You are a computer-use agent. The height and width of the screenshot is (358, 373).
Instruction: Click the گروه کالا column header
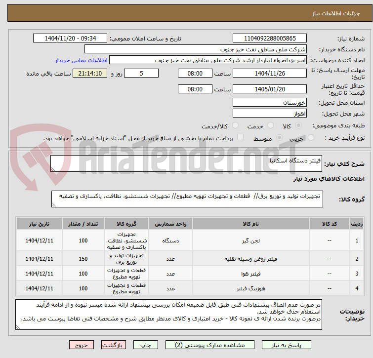pos(126,224)
